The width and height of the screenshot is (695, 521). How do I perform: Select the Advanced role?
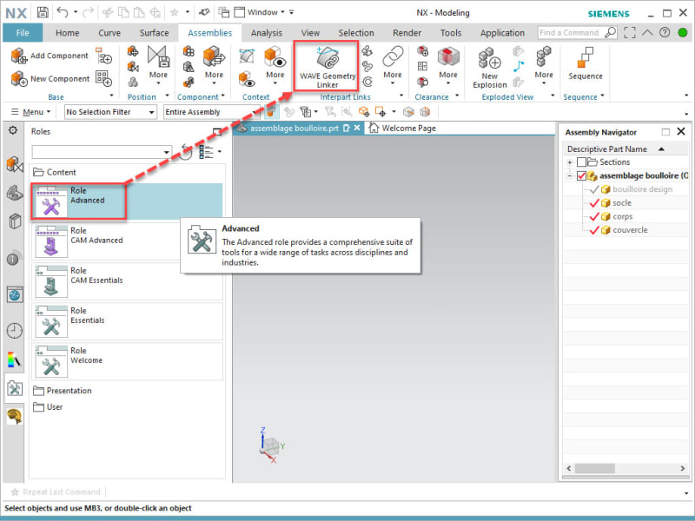tap(127, 201)
